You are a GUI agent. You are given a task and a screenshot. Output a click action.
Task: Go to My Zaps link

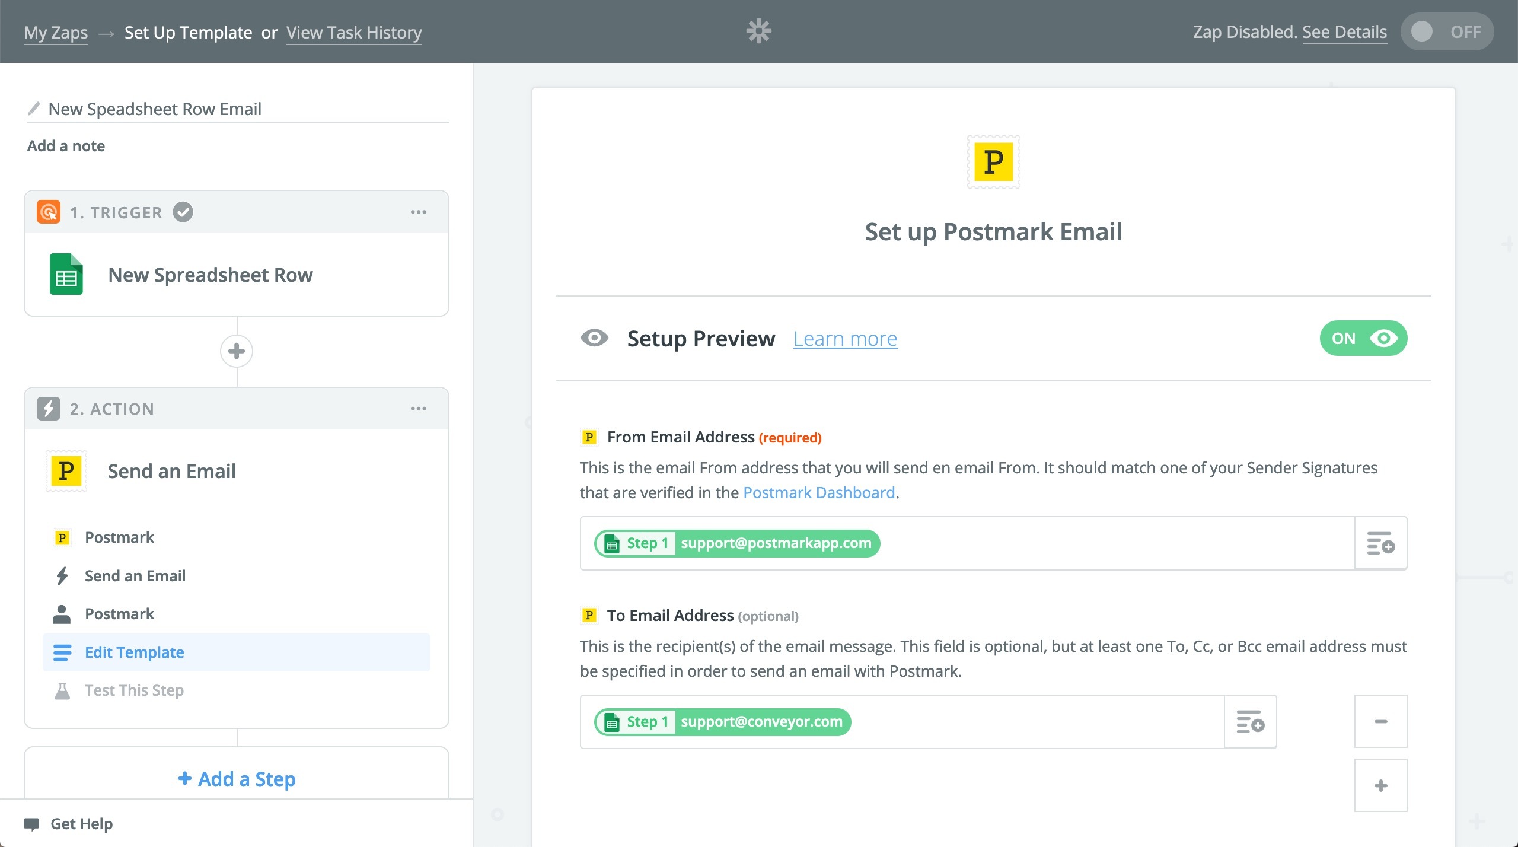[x=56, y=33]
